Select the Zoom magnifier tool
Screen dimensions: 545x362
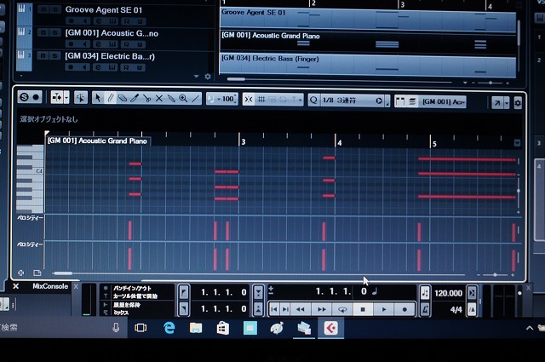pos(183,99)
